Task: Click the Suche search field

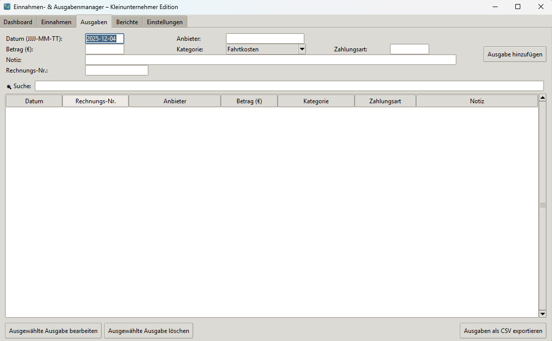Action: coord(289,86)
